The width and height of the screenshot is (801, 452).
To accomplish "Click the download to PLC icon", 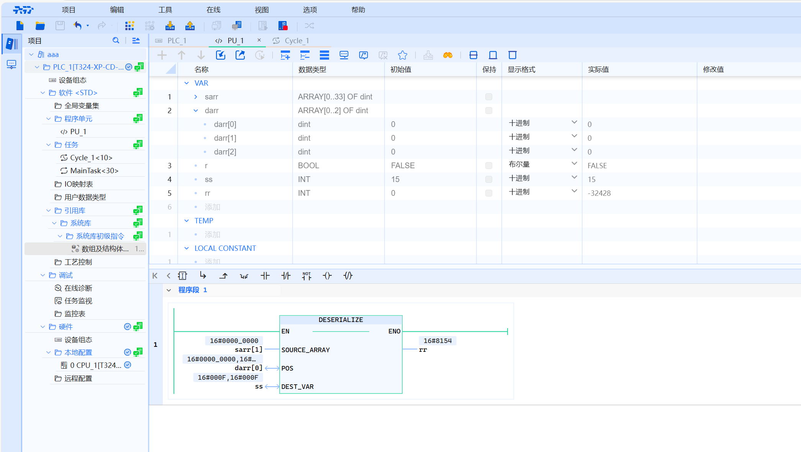I will [170, 26].
